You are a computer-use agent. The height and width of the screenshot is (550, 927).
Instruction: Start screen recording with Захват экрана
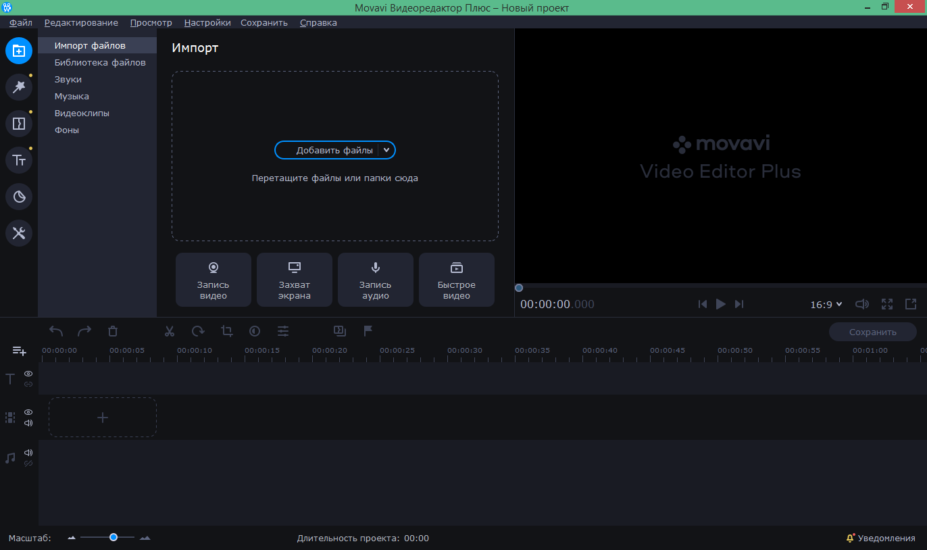click(295, 279)
